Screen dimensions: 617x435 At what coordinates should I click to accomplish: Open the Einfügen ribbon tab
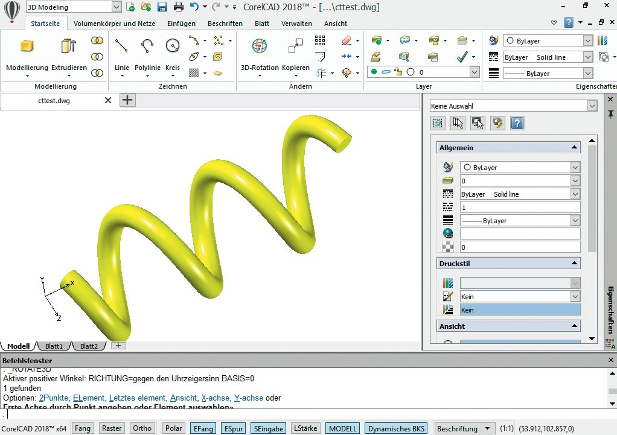pyautogui.click(x=181, y=24)
